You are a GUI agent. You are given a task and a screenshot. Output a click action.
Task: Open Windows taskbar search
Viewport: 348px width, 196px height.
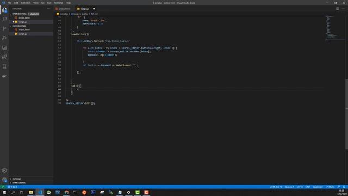pyautogui.click(x=13, y=192)
